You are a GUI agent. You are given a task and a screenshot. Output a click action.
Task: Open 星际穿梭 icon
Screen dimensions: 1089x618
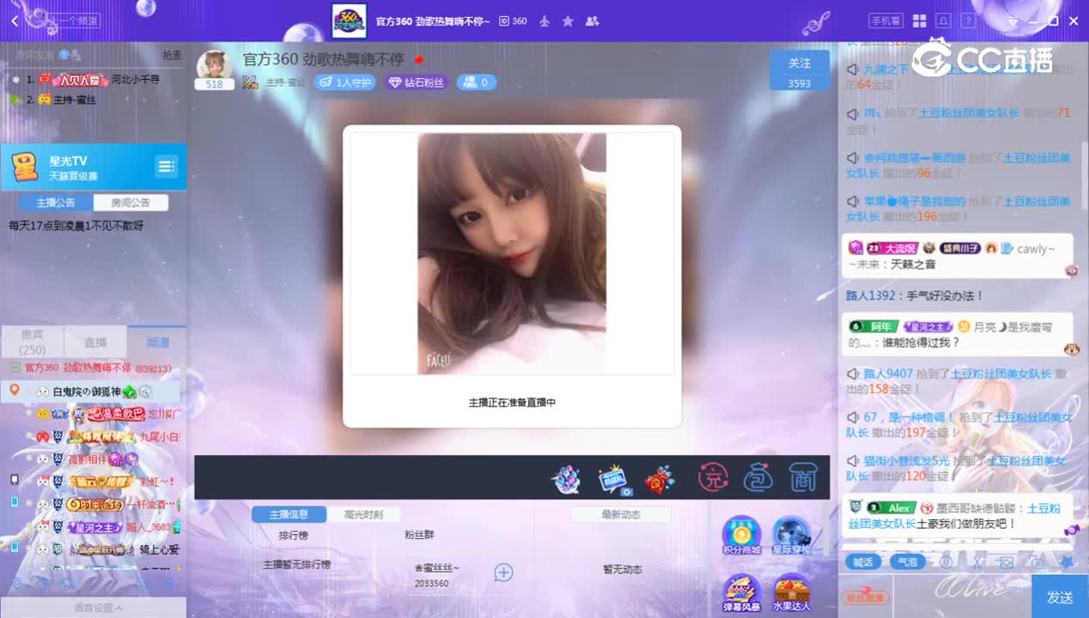click(792, 536)
